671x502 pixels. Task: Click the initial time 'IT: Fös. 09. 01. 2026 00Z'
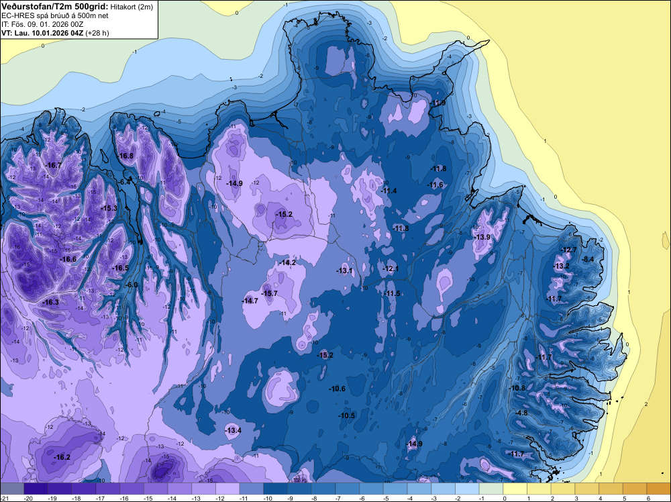point(42,24)
